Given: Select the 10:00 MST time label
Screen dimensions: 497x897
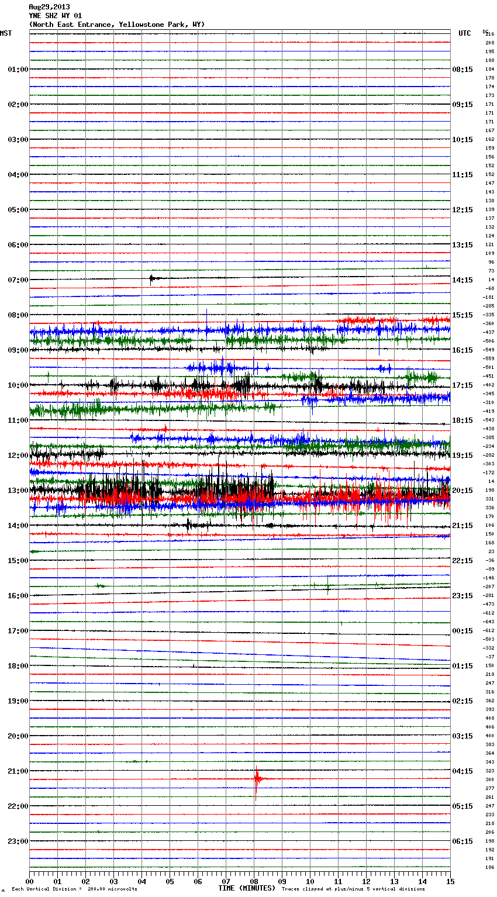Looking at the screenshot, I should (x=18, y=385).
